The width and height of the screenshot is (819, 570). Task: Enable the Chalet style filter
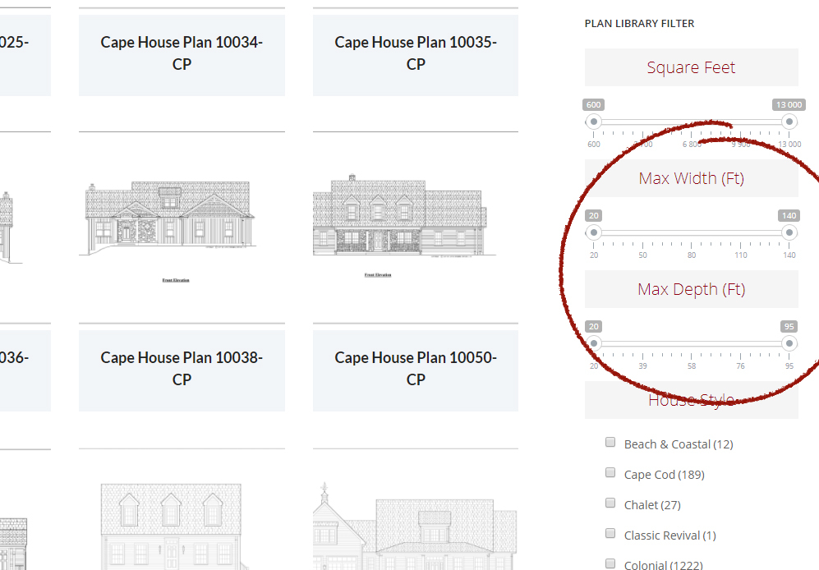point(610,503)
